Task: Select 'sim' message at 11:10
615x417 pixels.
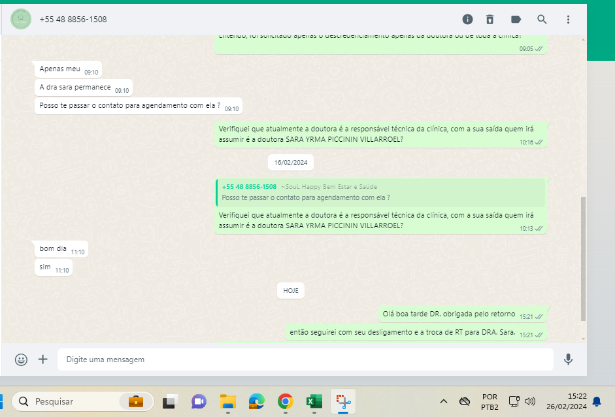Action: coord(54,267)
